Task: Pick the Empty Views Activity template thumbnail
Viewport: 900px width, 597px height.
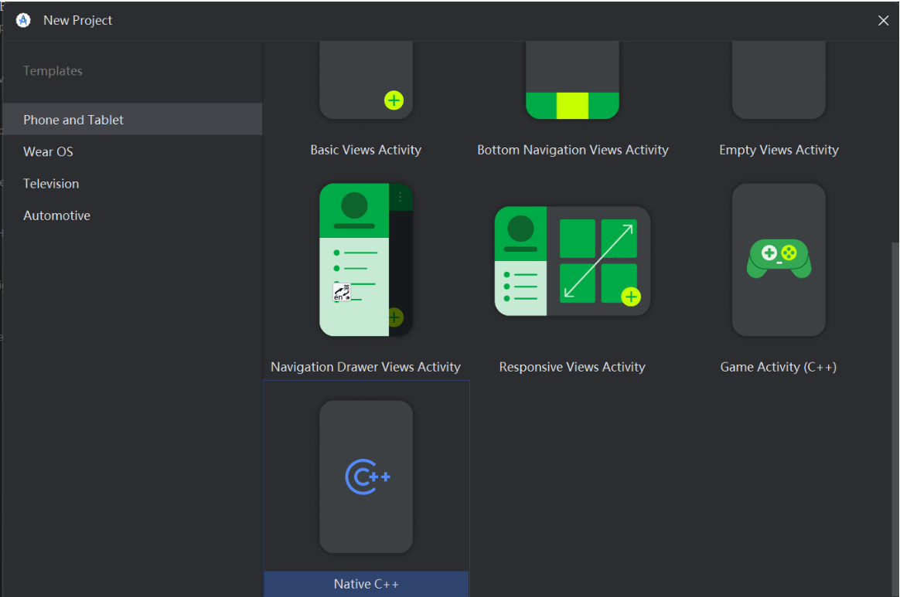Action: pyautogui.click(x=779, y=80)
